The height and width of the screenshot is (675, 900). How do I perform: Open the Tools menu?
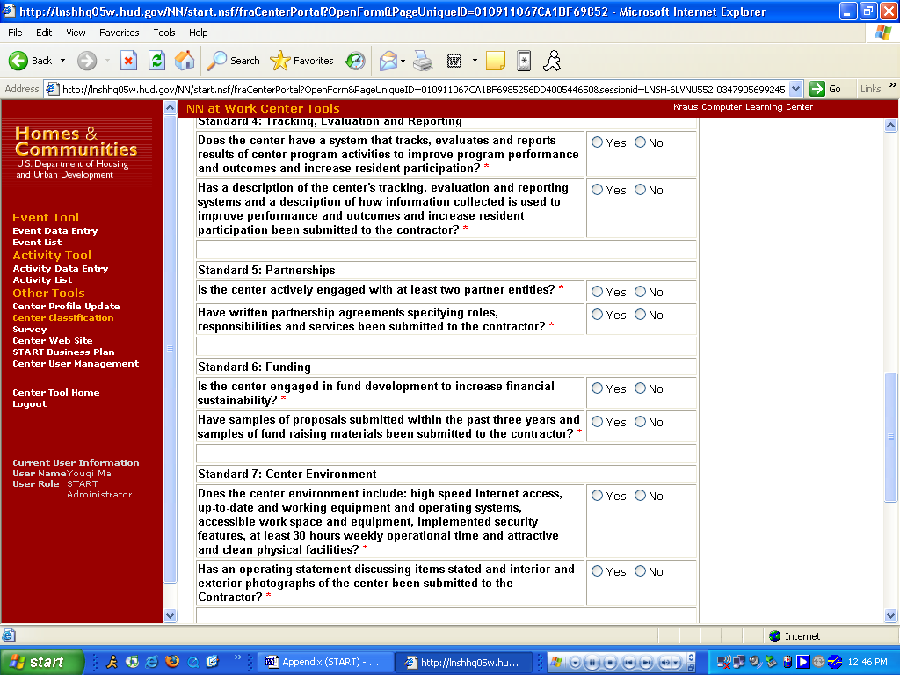(x=163, y=33)
